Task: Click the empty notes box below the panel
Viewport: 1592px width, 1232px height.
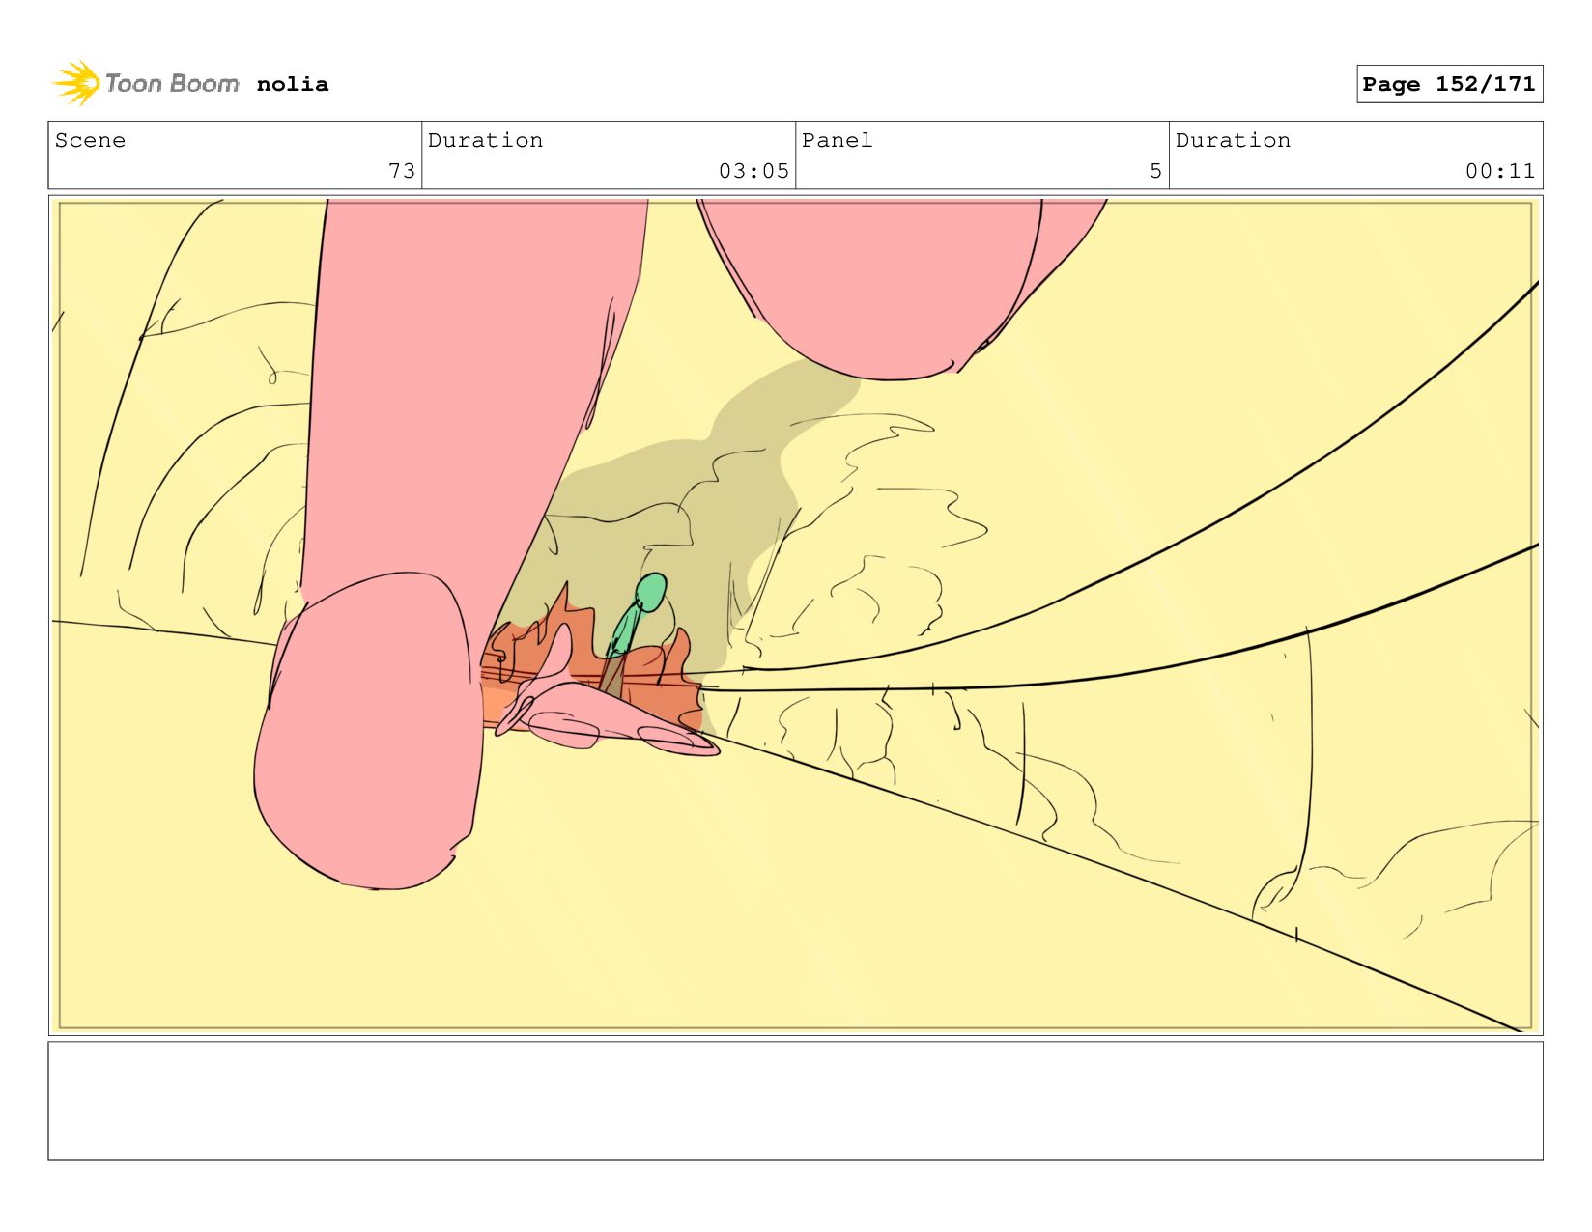Action: click(x=795, y=1100)
